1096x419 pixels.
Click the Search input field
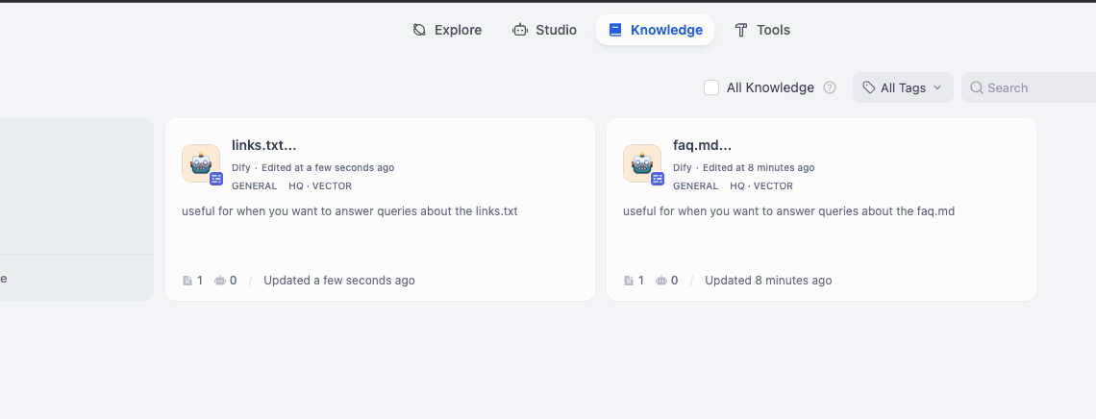(x=1029, y=87)
